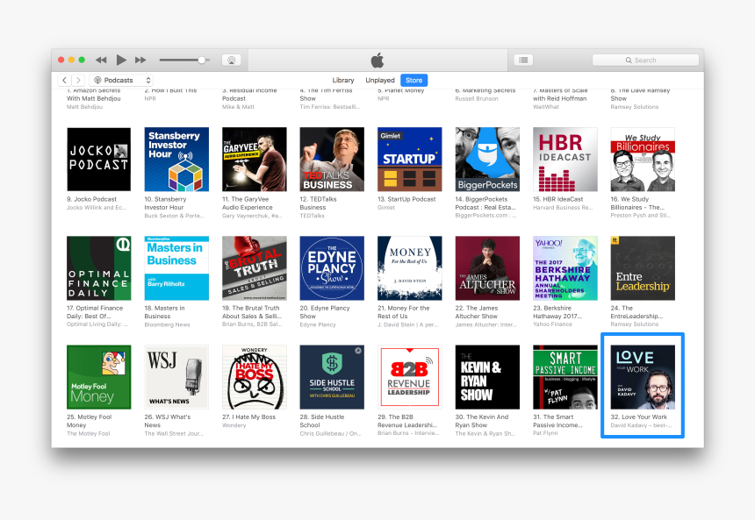
Task: Click 'Ramsey Solutions' under EntreLeadership
Action: [634, 324]
